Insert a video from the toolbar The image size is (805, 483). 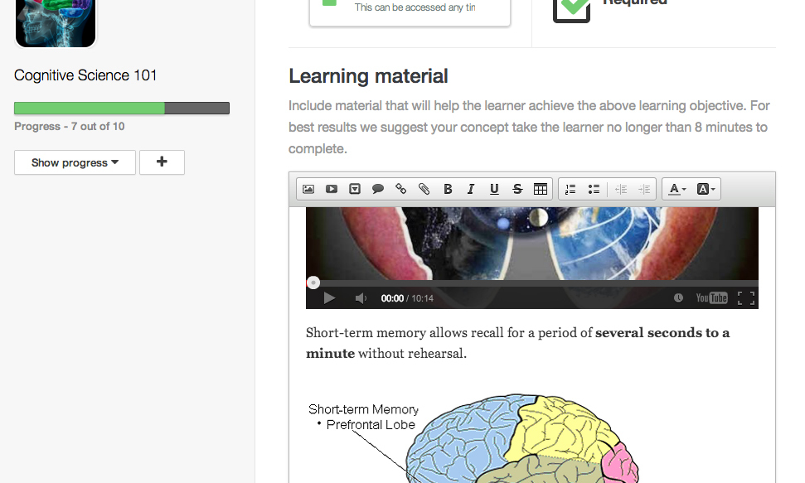[331, 189]
